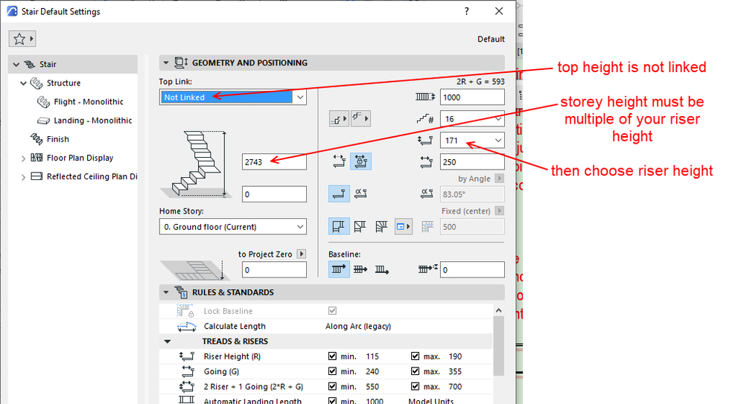This screenshot has height=404, width=744.
Task: Click the dialog help question mark
Action: (x=467, y=11)
